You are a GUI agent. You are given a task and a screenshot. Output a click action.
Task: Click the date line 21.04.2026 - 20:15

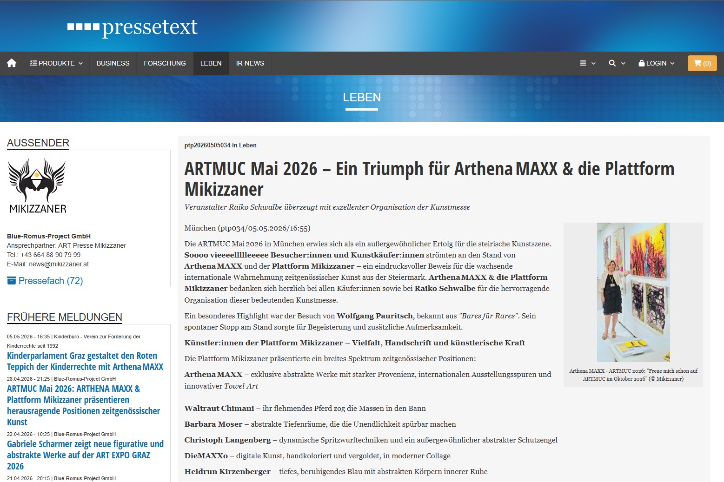tap(28, 478)
